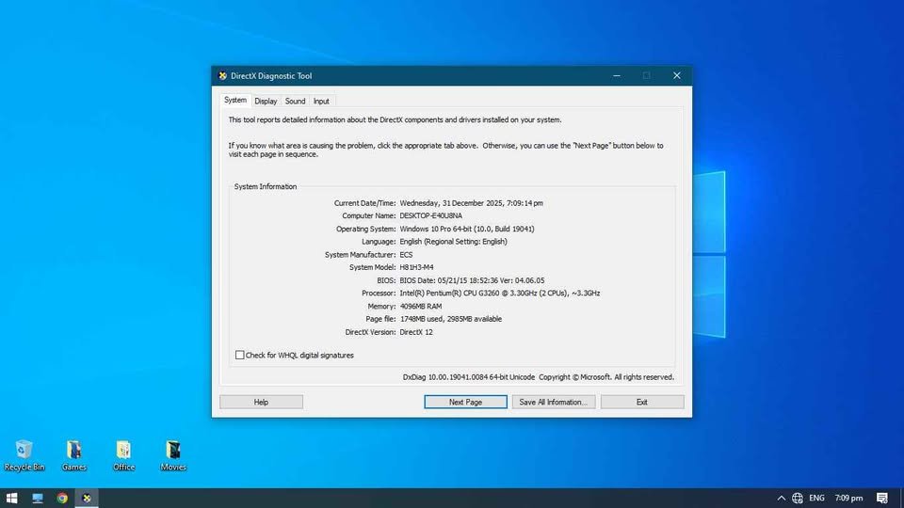Show hidden tray icons chevron
The image size is (904, 508).
click(782, 499)
